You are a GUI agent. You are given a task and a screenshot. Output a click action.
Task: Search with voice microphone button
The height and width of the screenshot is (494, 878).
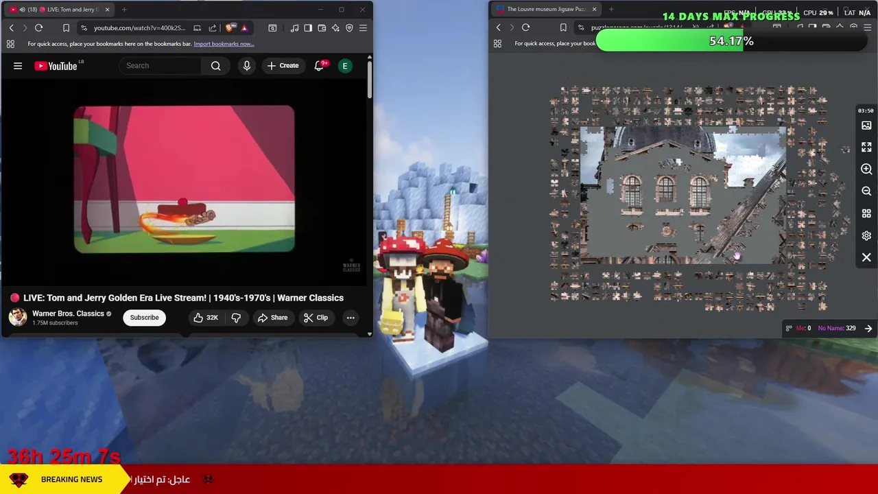247,66
